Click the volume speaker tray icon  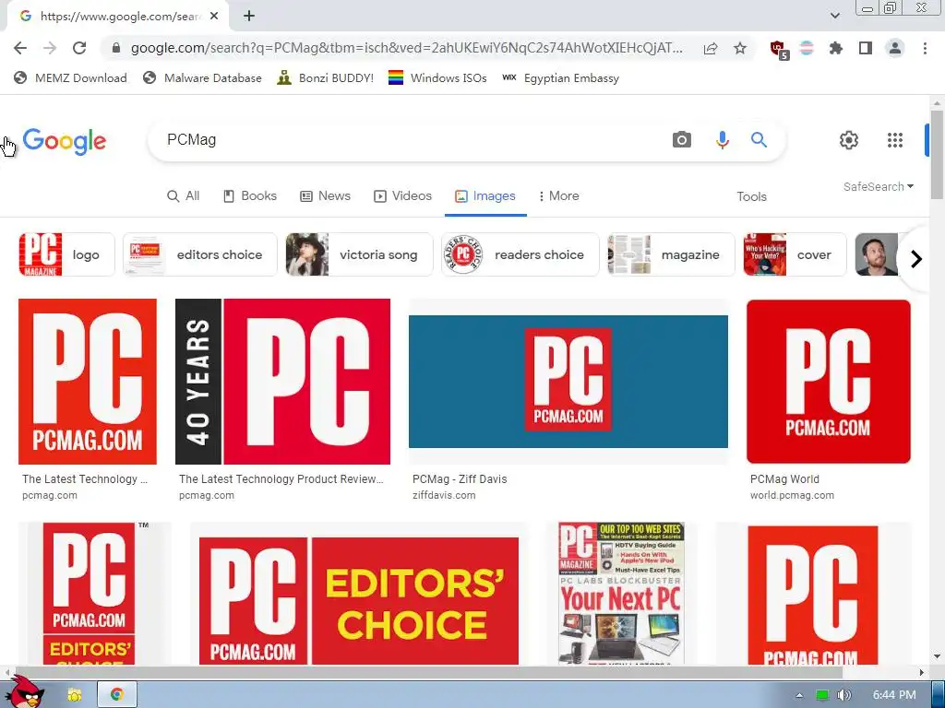coord(843,695)
